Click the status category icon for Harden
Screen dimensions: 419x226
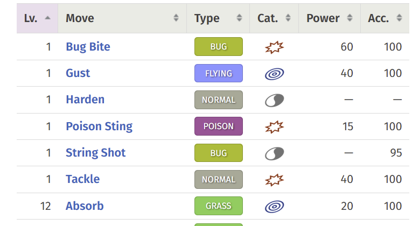pyautogui.click(x=274, y=101)
